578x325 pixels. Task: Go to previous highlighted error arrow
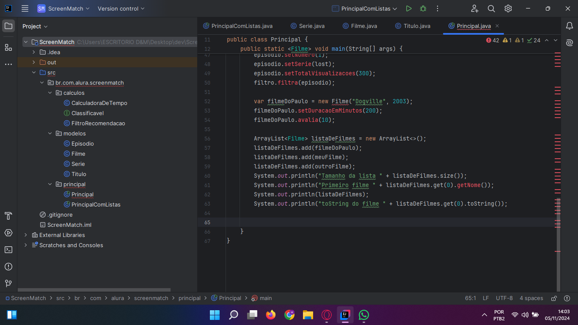coord(547,40)
